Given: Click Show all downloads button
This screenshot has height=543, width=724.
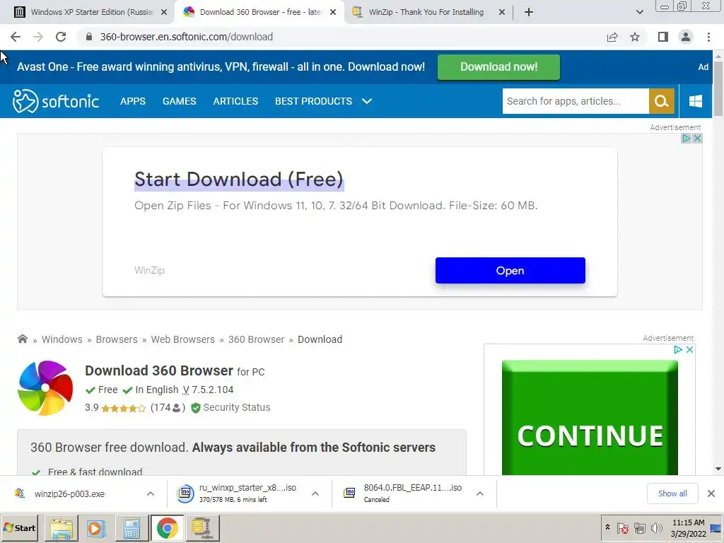Looking at the screenshot, I should [672, 494].
